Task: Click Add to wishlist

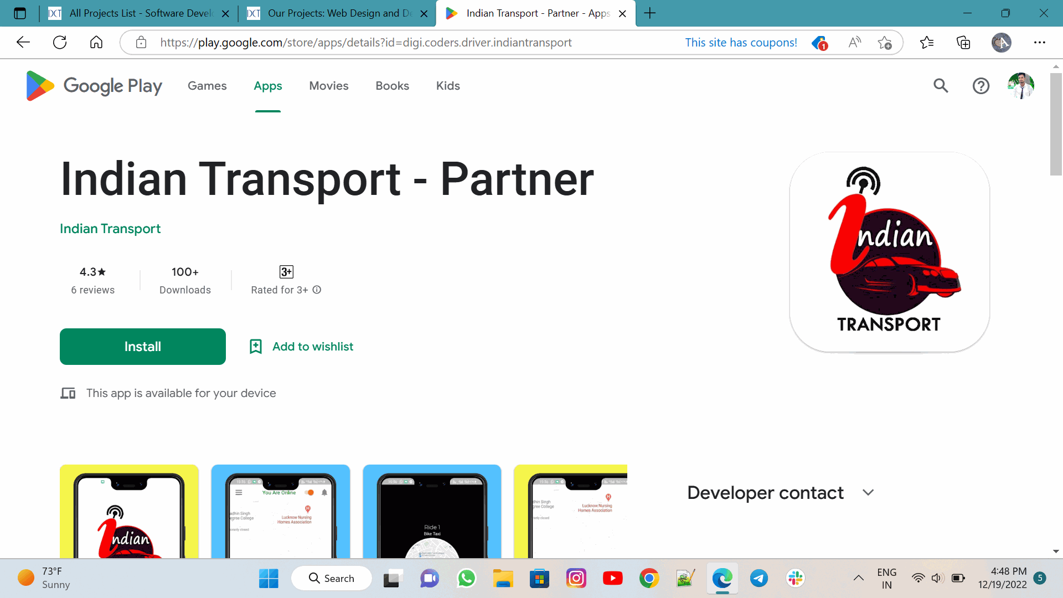Action: [x=301, y=347]
